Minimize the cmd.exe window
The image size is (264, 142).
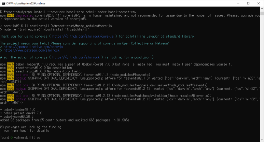tap(238, 3)
